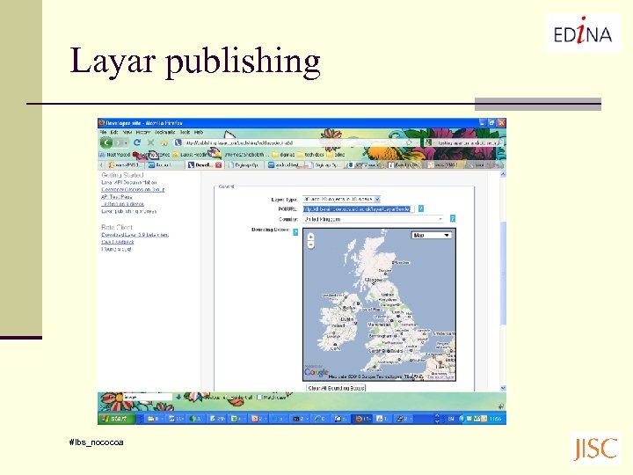Bookmark this page with star icon

(x=409, y=142)
